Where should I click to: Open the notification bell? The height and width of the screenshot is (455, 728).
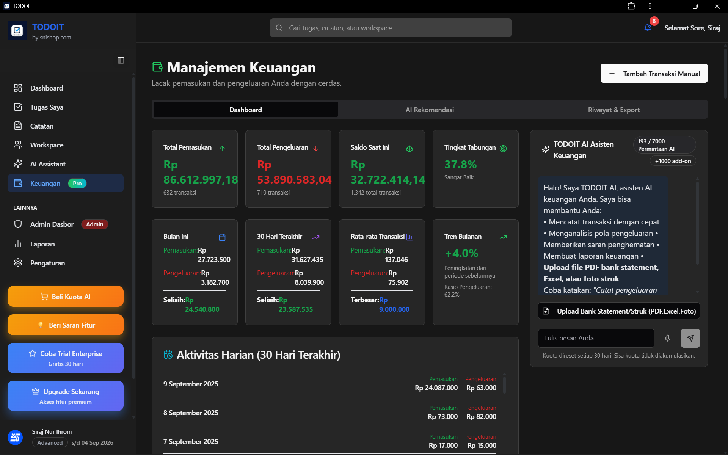[647, 27]
